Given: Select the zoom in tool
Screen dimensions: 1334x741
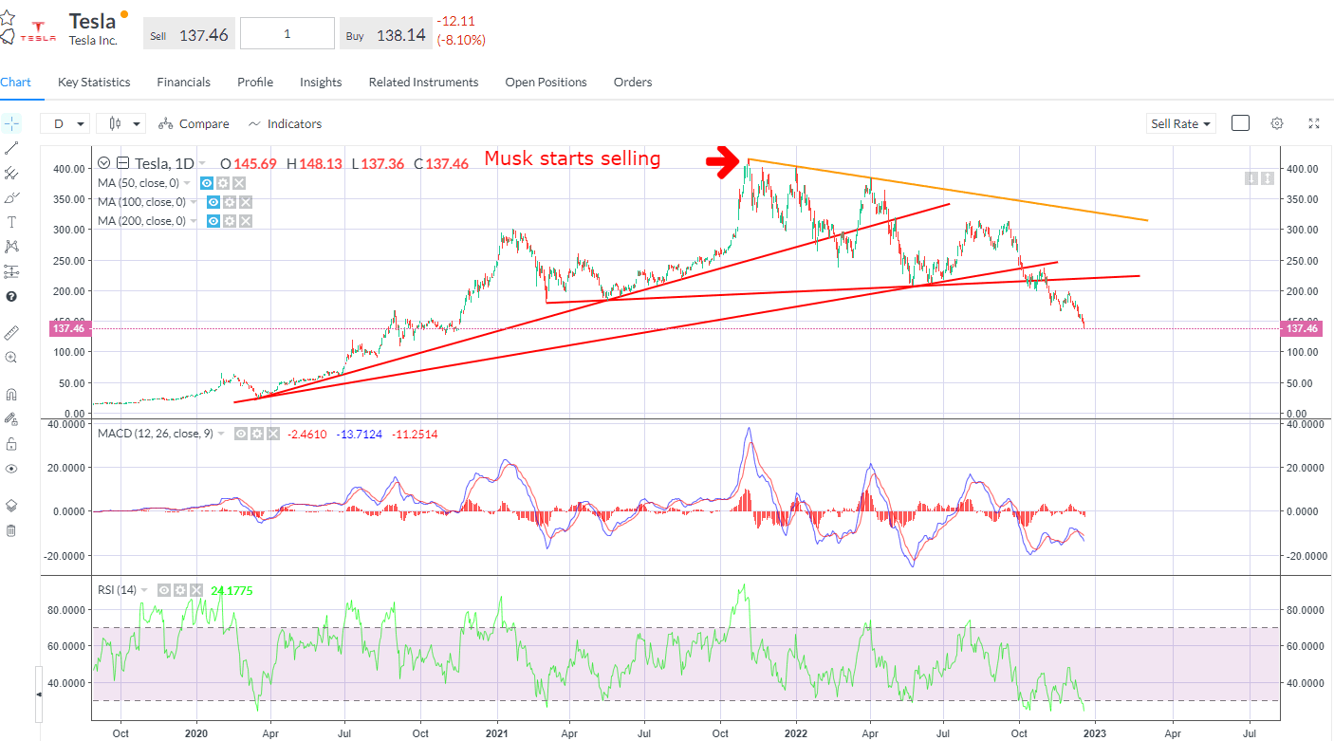Looking at the screenshot, I should [x=11, y=358].
